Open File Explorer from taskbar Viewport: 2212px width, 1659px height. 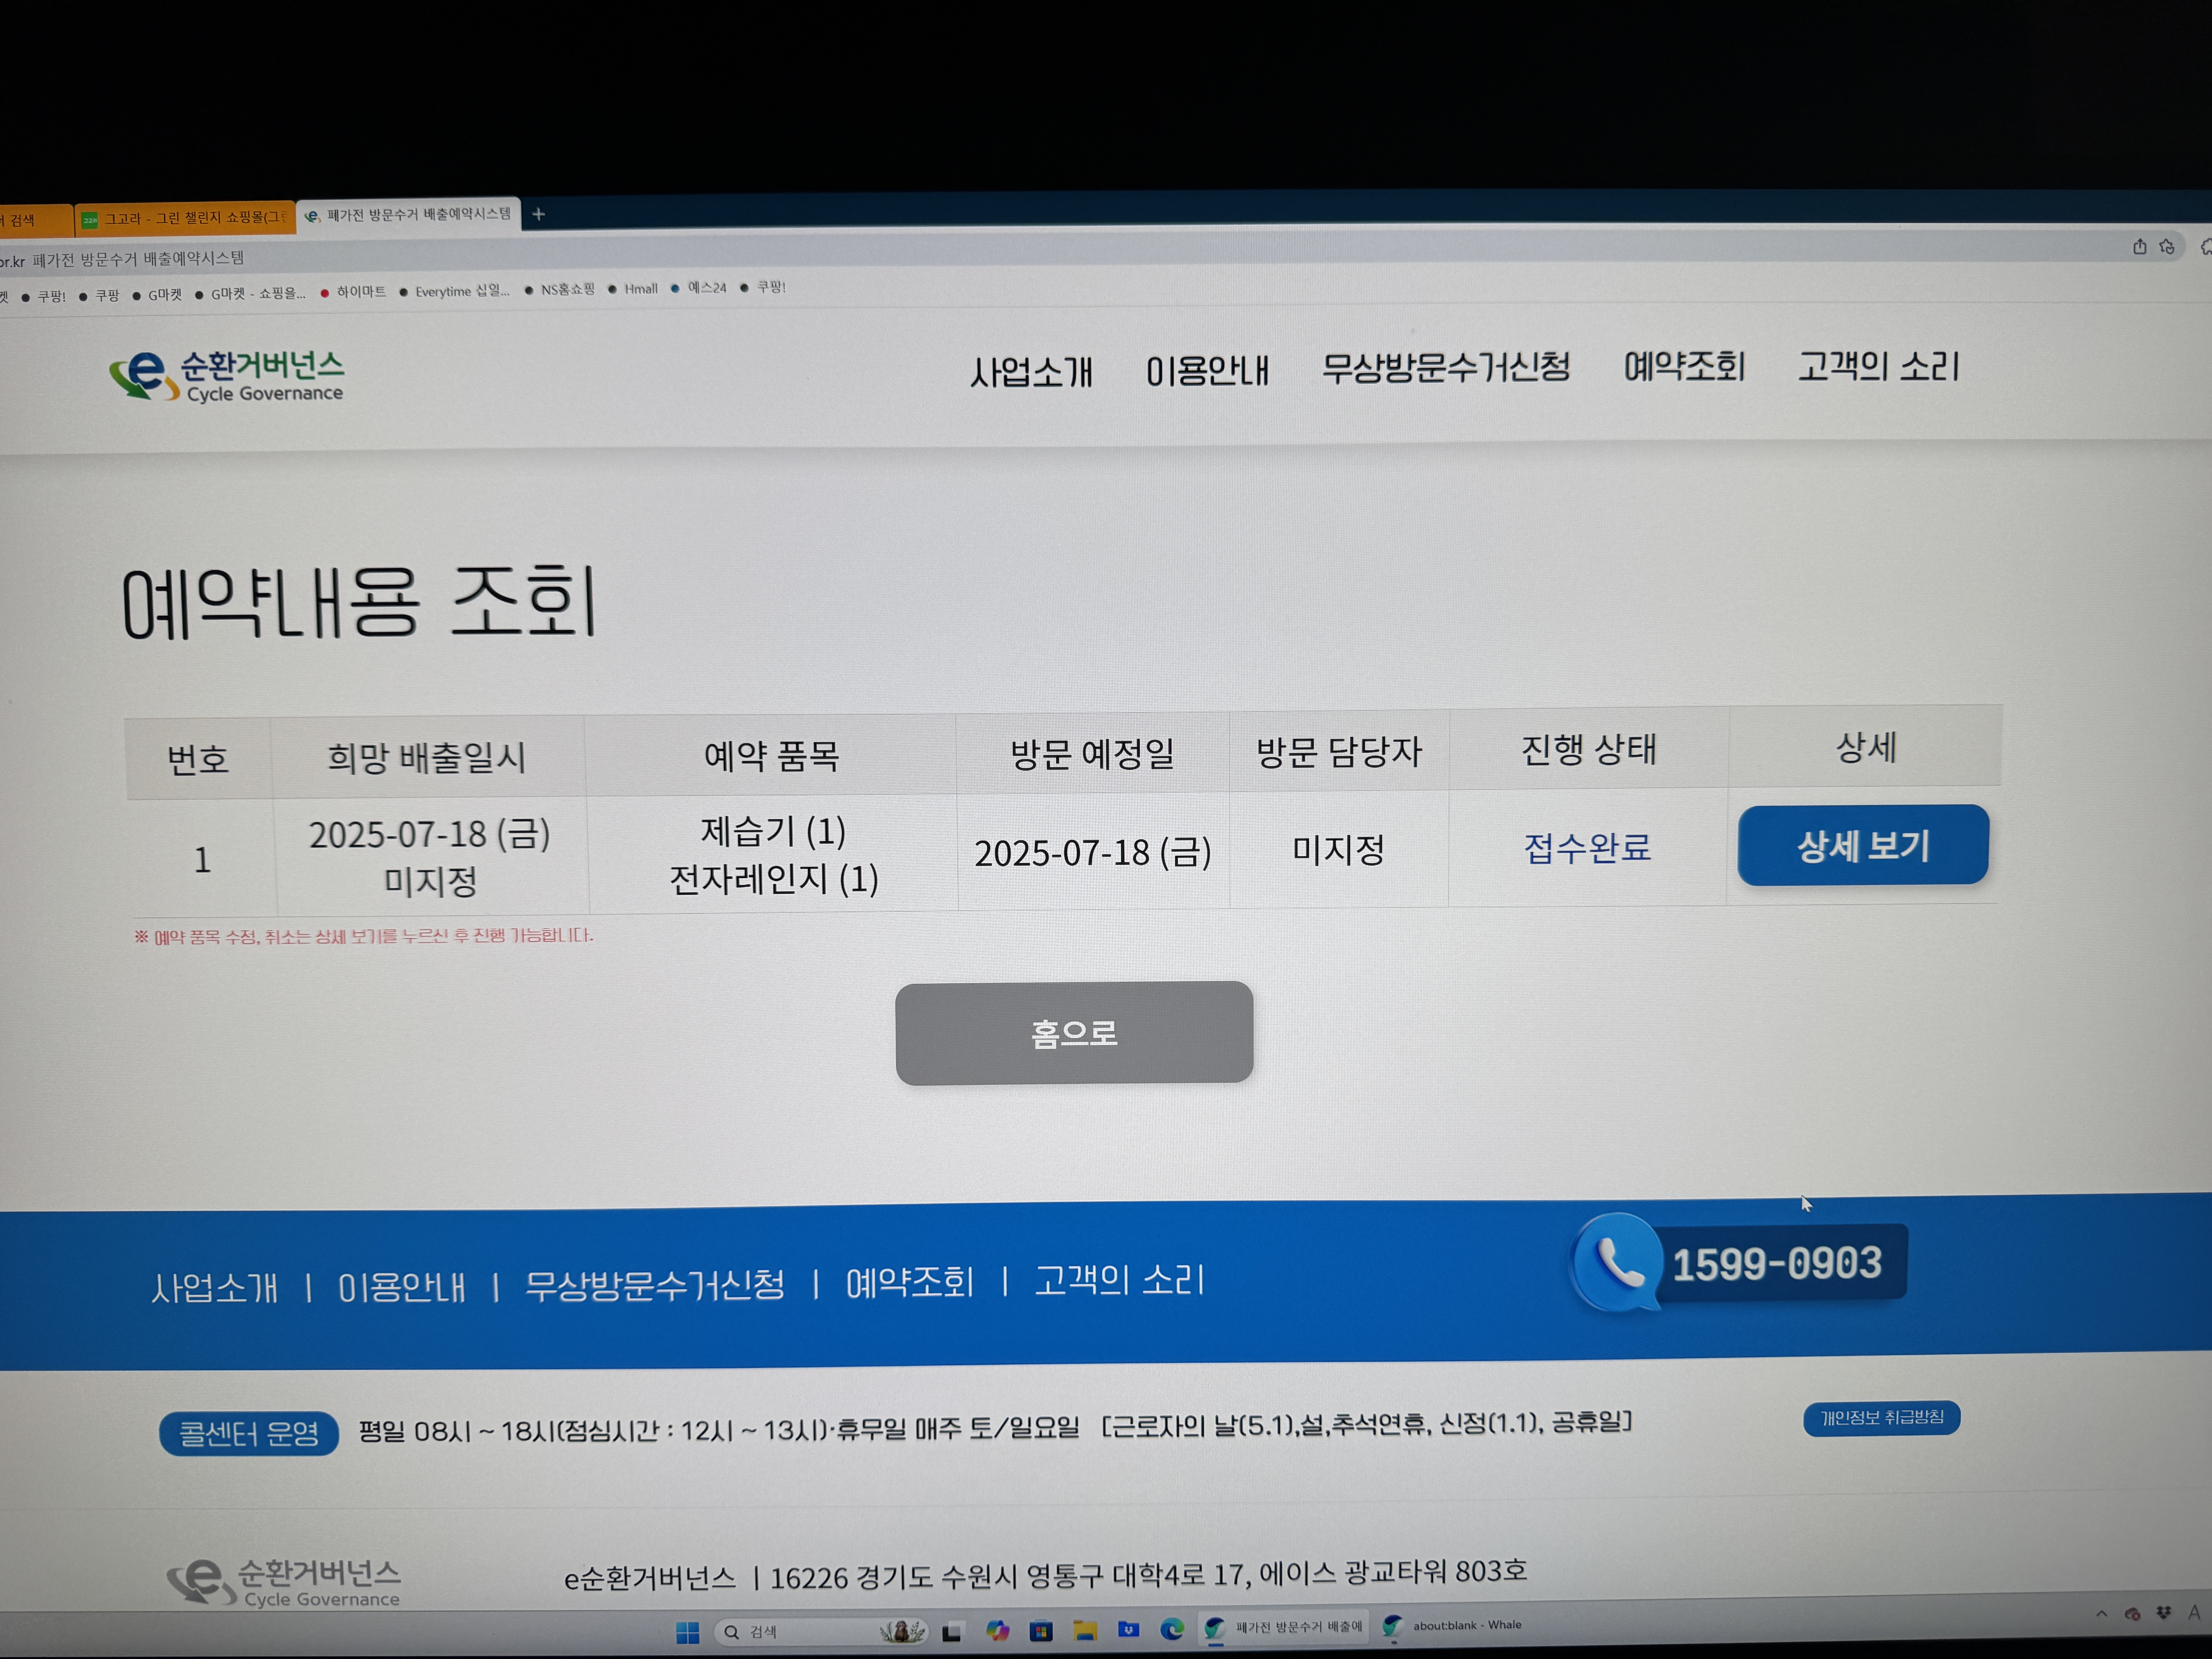pyautogui.click(x=1085, y=1631)
